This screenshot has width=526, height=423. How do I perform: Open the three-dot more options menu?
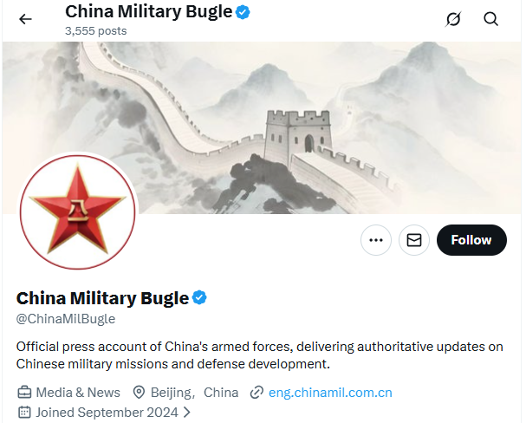(376, 240)
